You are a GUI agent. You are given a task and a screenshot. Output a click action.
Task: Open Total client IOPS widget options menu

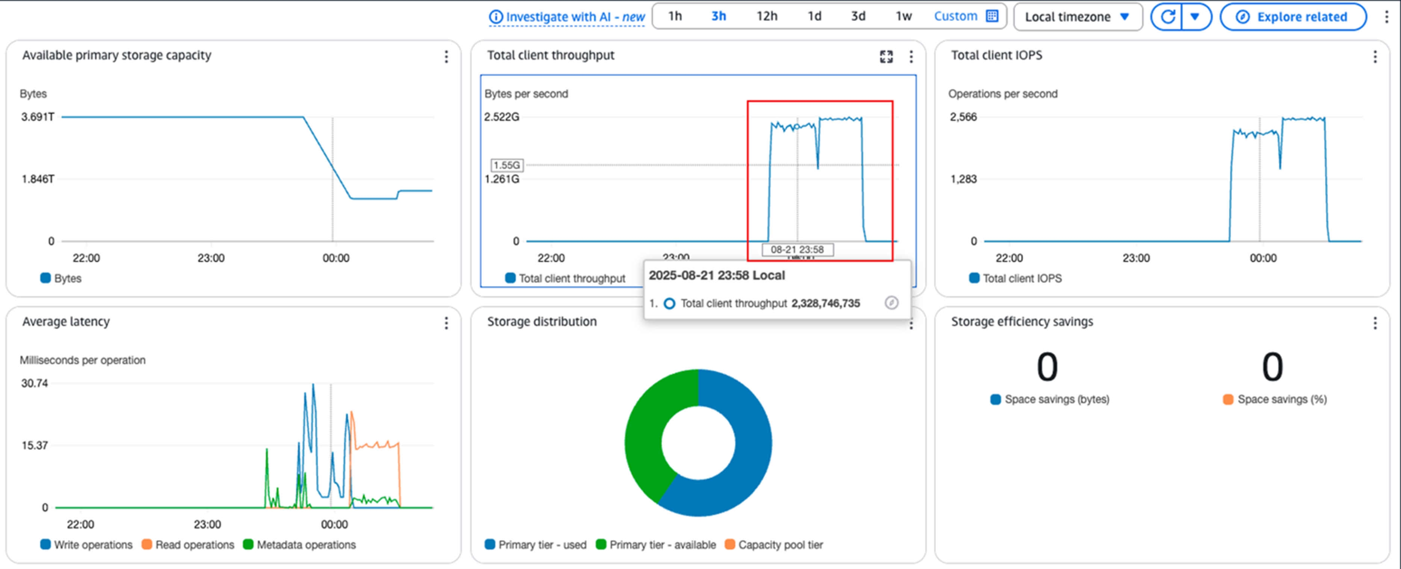pyautogui.click(x=1375, y=57)
